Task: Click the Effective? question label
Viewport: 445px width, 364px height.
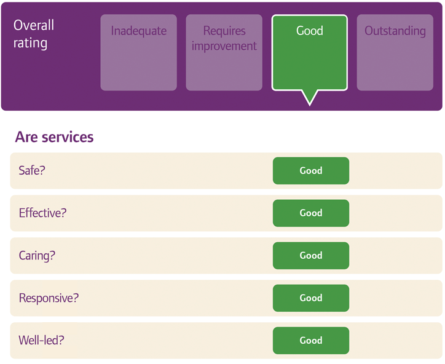Action: pyautogui.click(x=42, y=213)
